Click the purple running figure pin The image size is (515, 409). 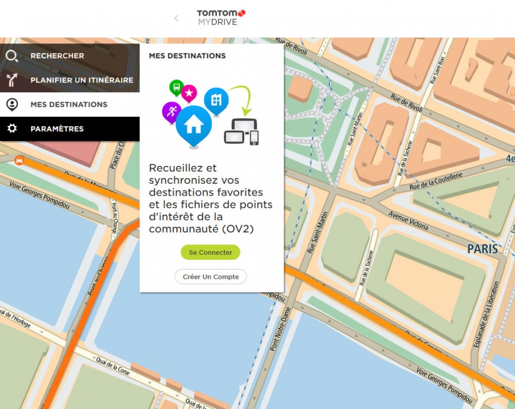(172, 112)
